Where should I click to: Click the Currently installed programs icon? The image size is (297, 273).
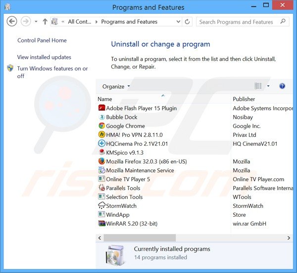[x=115, y=255]
